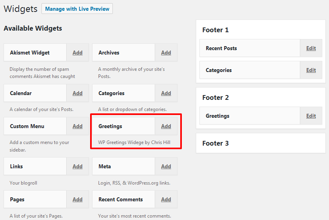
Task: Add the Links widget
Action: coord(77,166)
